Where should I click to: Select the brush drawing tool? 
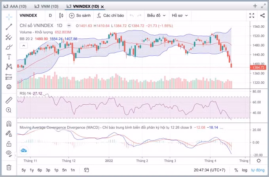(9, 47)
